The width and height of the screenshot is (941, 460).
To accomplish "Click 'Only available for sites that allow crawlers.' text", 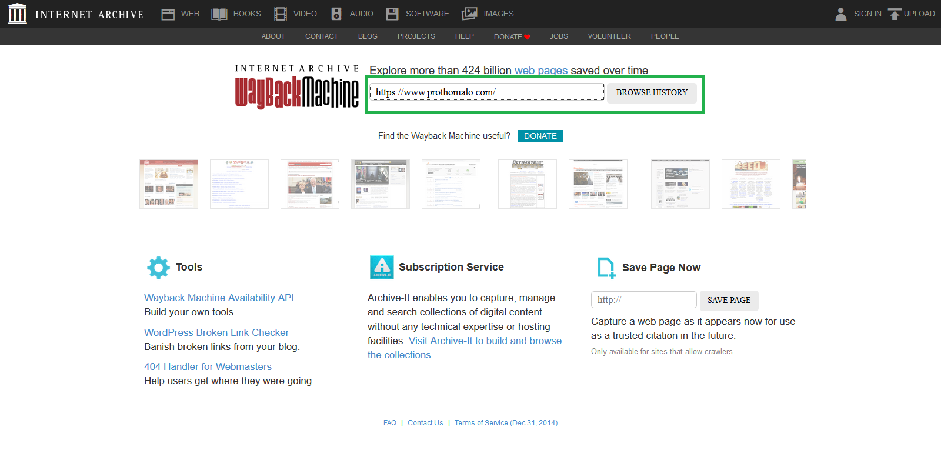I will pos(663,352).
